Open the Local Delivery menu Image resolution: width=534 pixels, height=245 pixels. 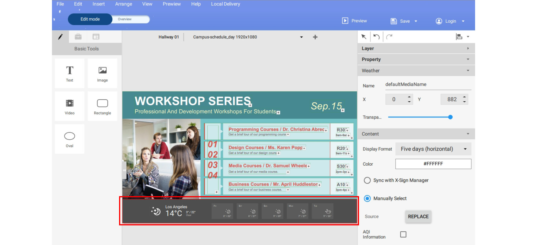(x=225, y=4)
